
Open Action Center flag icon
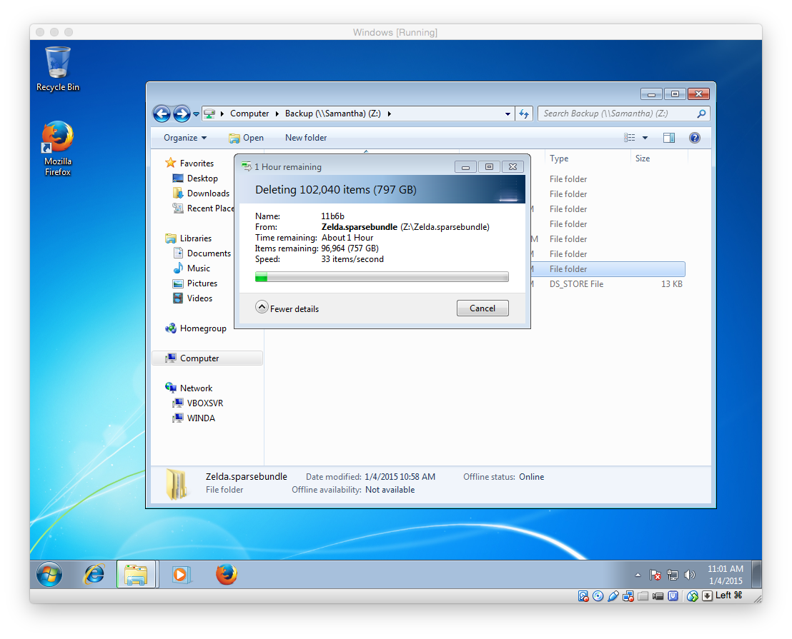[655, 575]
